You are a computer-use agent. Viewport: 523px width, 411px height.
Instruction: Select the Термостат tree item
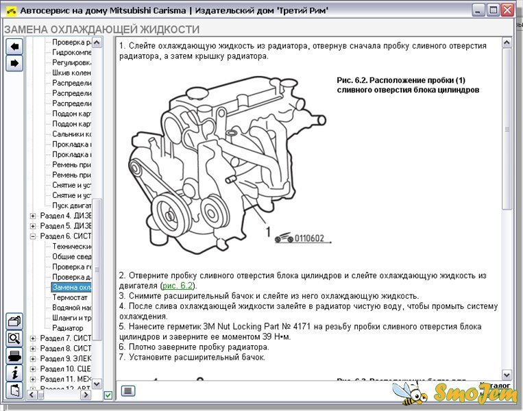tap(71, 297)
